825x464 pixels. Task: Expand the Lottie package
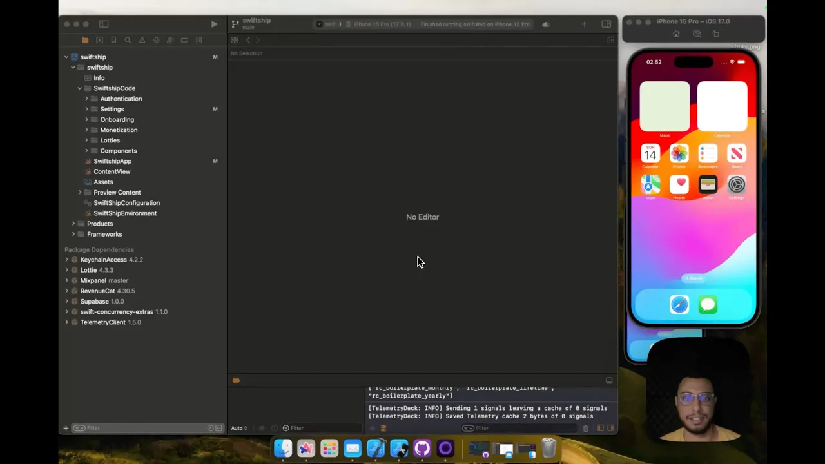[66, 270]
